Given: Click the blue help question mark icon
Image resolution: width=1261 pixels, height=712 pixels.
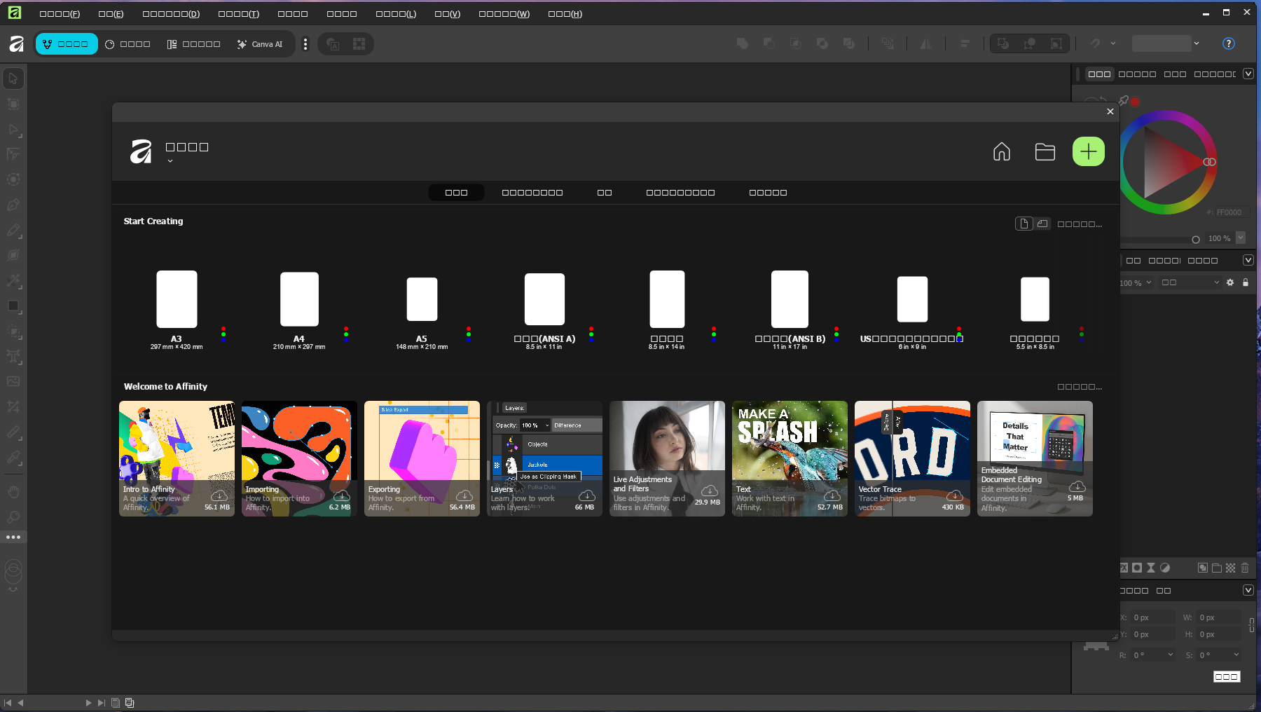Looking at the screenshot, I should click(1228, 43).
